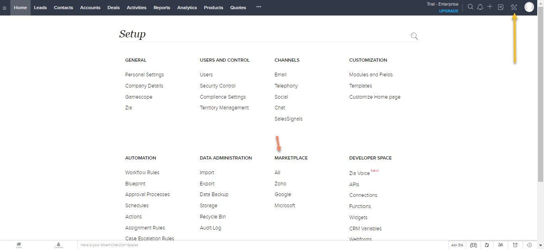Open Company Details
Screen dimensions: 544x249
pos(144,86)
